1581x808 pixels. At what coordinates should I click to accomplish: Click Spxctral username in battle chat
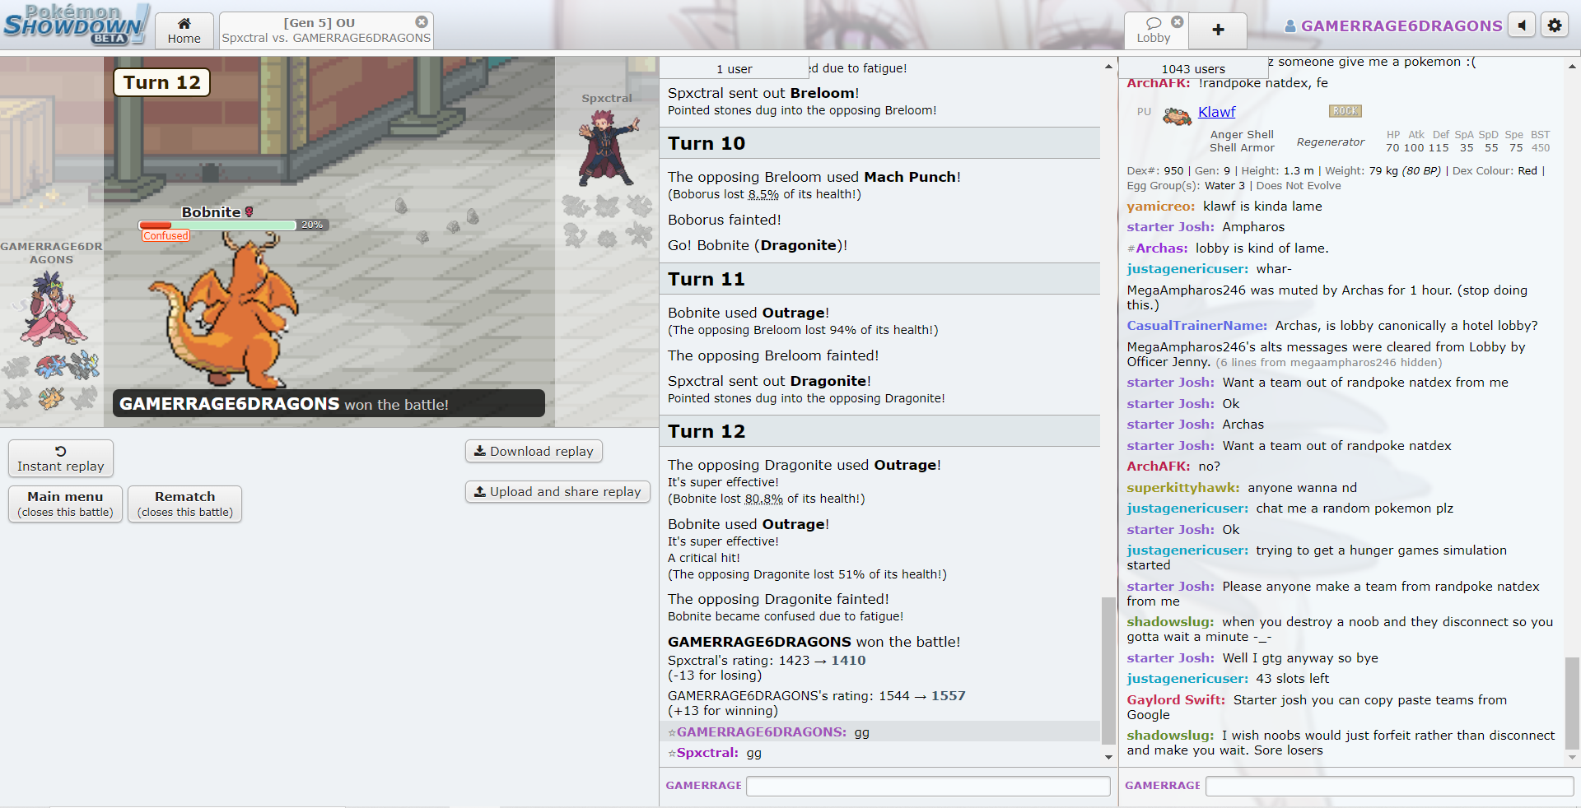coord(707,753)
